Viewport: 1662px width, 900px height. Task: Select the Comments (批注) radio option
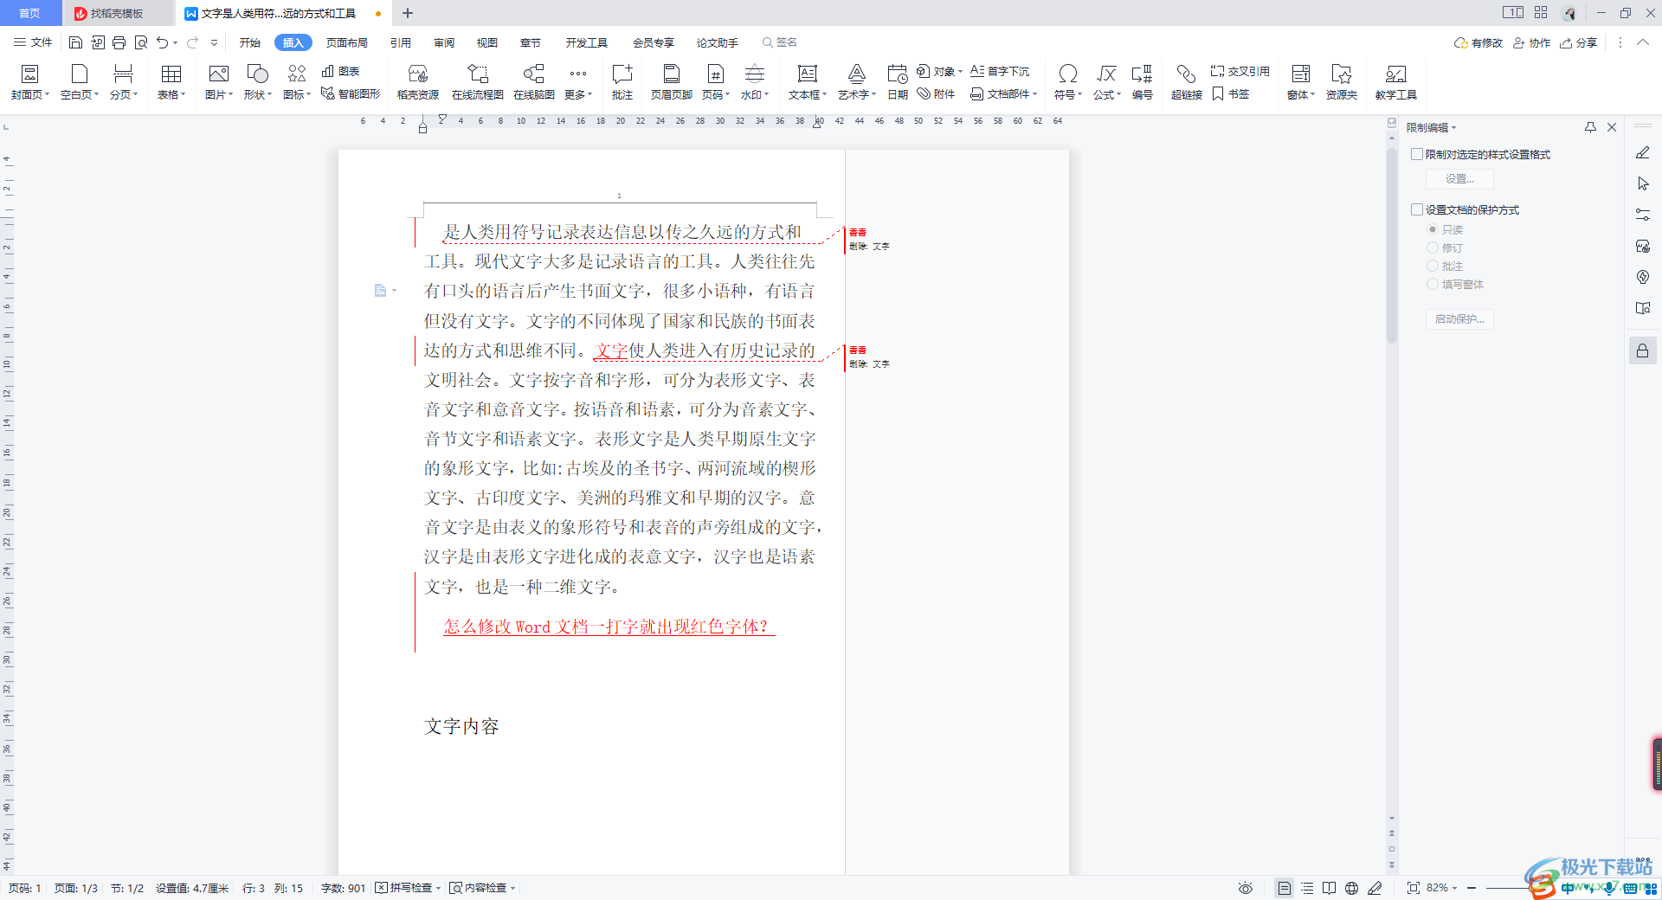click(1433, 266)
